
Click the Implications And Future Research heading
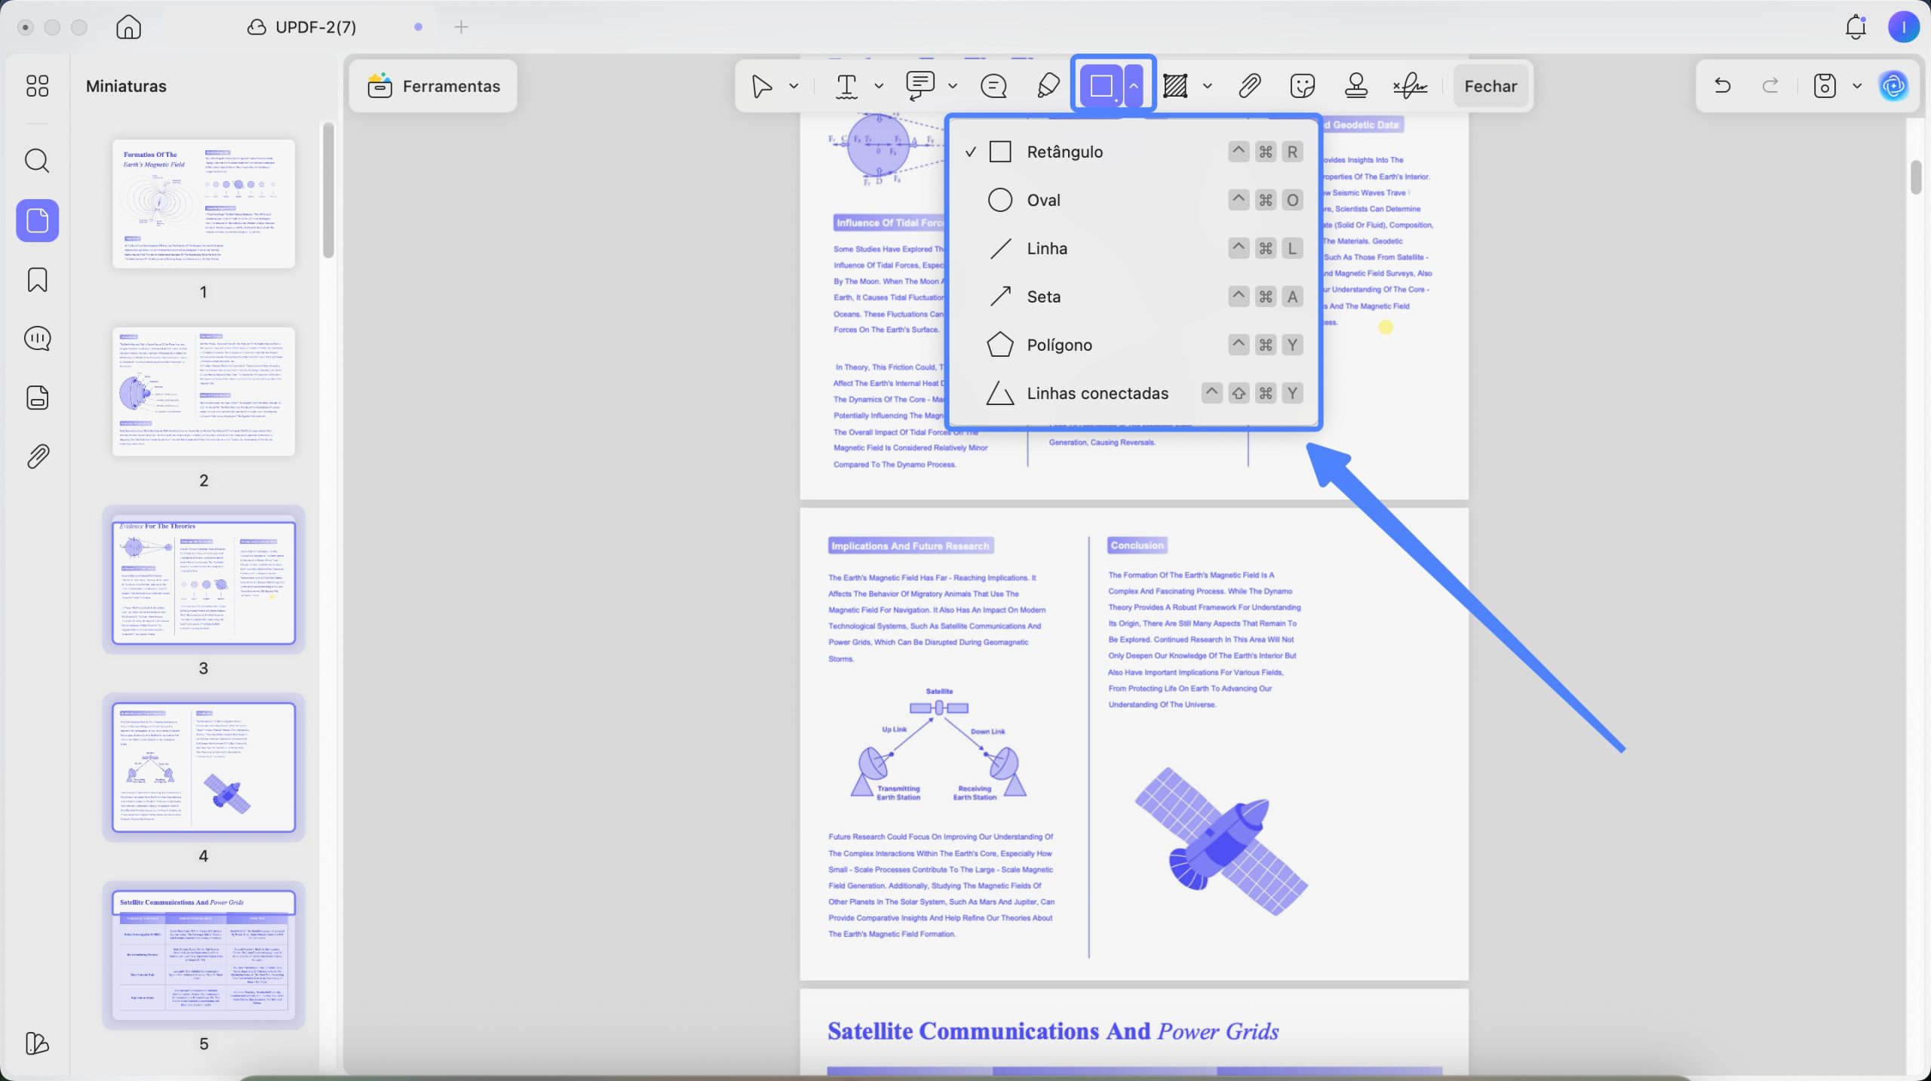pos(910,545)
